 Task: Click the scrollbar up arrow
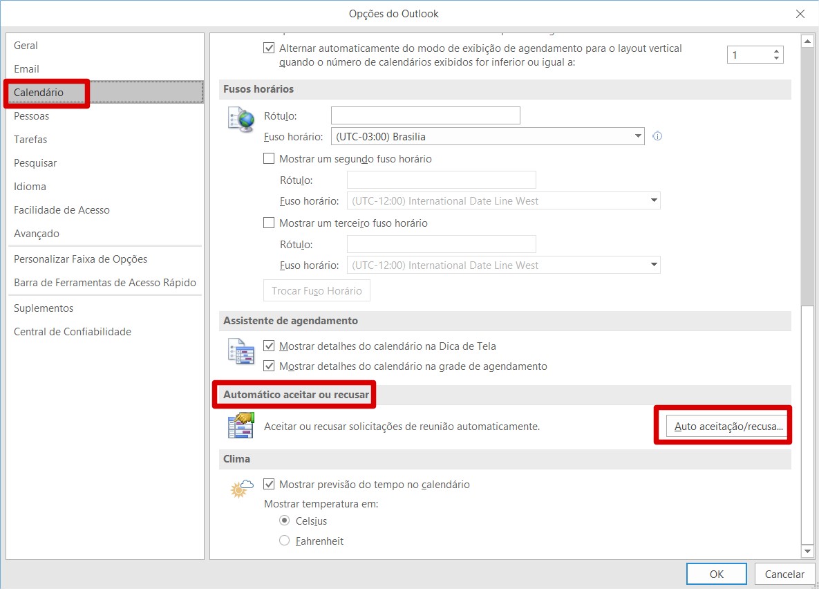(x=807, y=41)
